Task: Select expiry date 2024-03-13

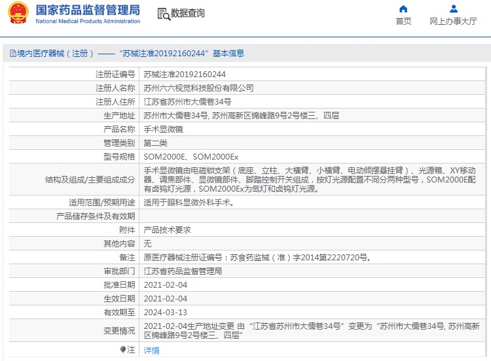Action: pyautogui.click(x=166, y=313)
